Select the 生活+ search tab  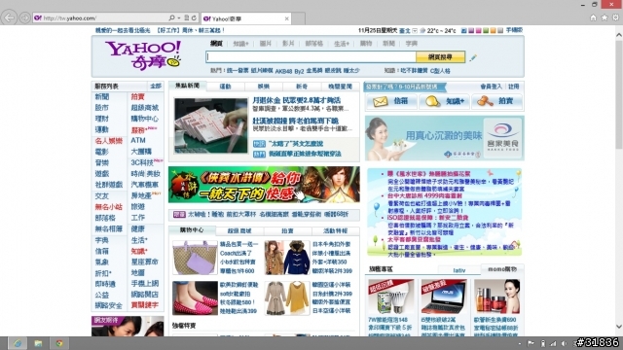click(x=342, y=44)
